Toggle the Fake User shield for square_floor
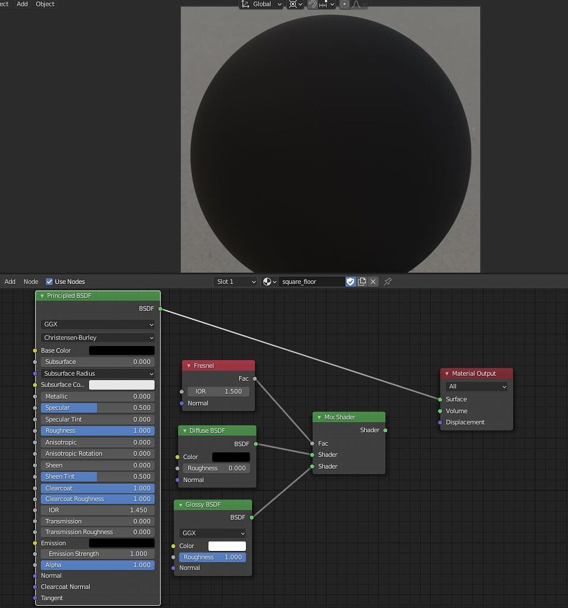This screenshot has width=568, height=608. (350, 281)
